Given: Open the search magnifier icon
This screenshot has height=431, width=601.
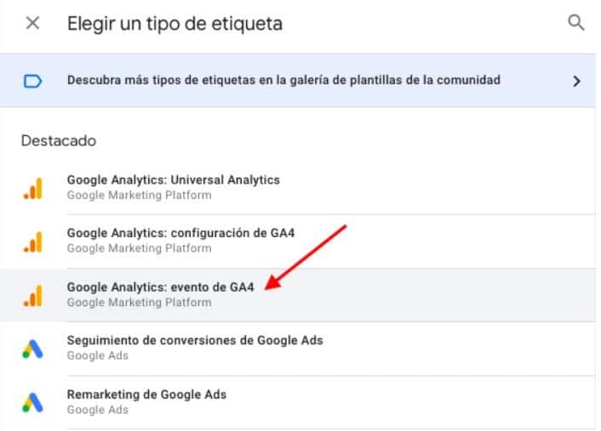Looking at the screenshot, I should tap(576, 23).
